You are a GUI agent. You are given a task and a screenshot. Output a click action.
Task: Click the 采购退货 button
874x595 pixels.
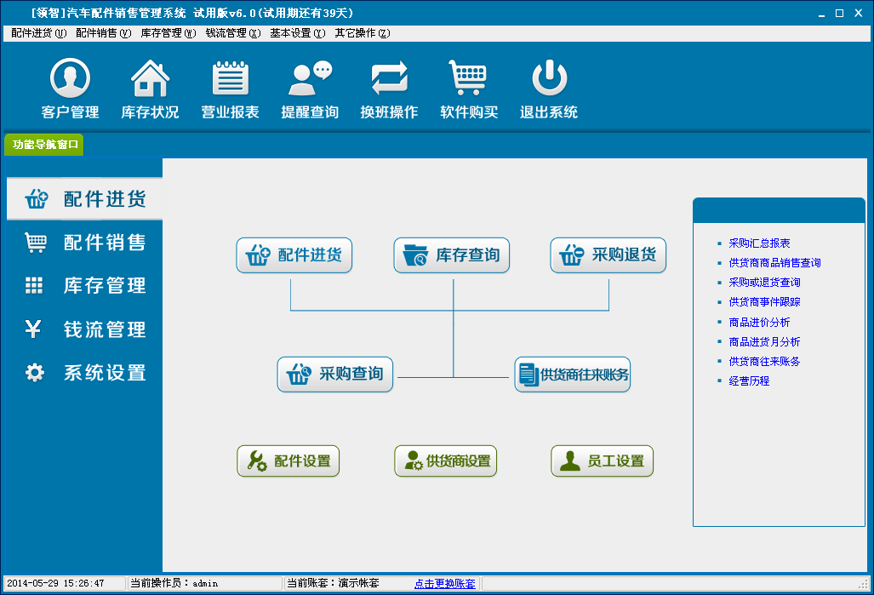[608, 255]
